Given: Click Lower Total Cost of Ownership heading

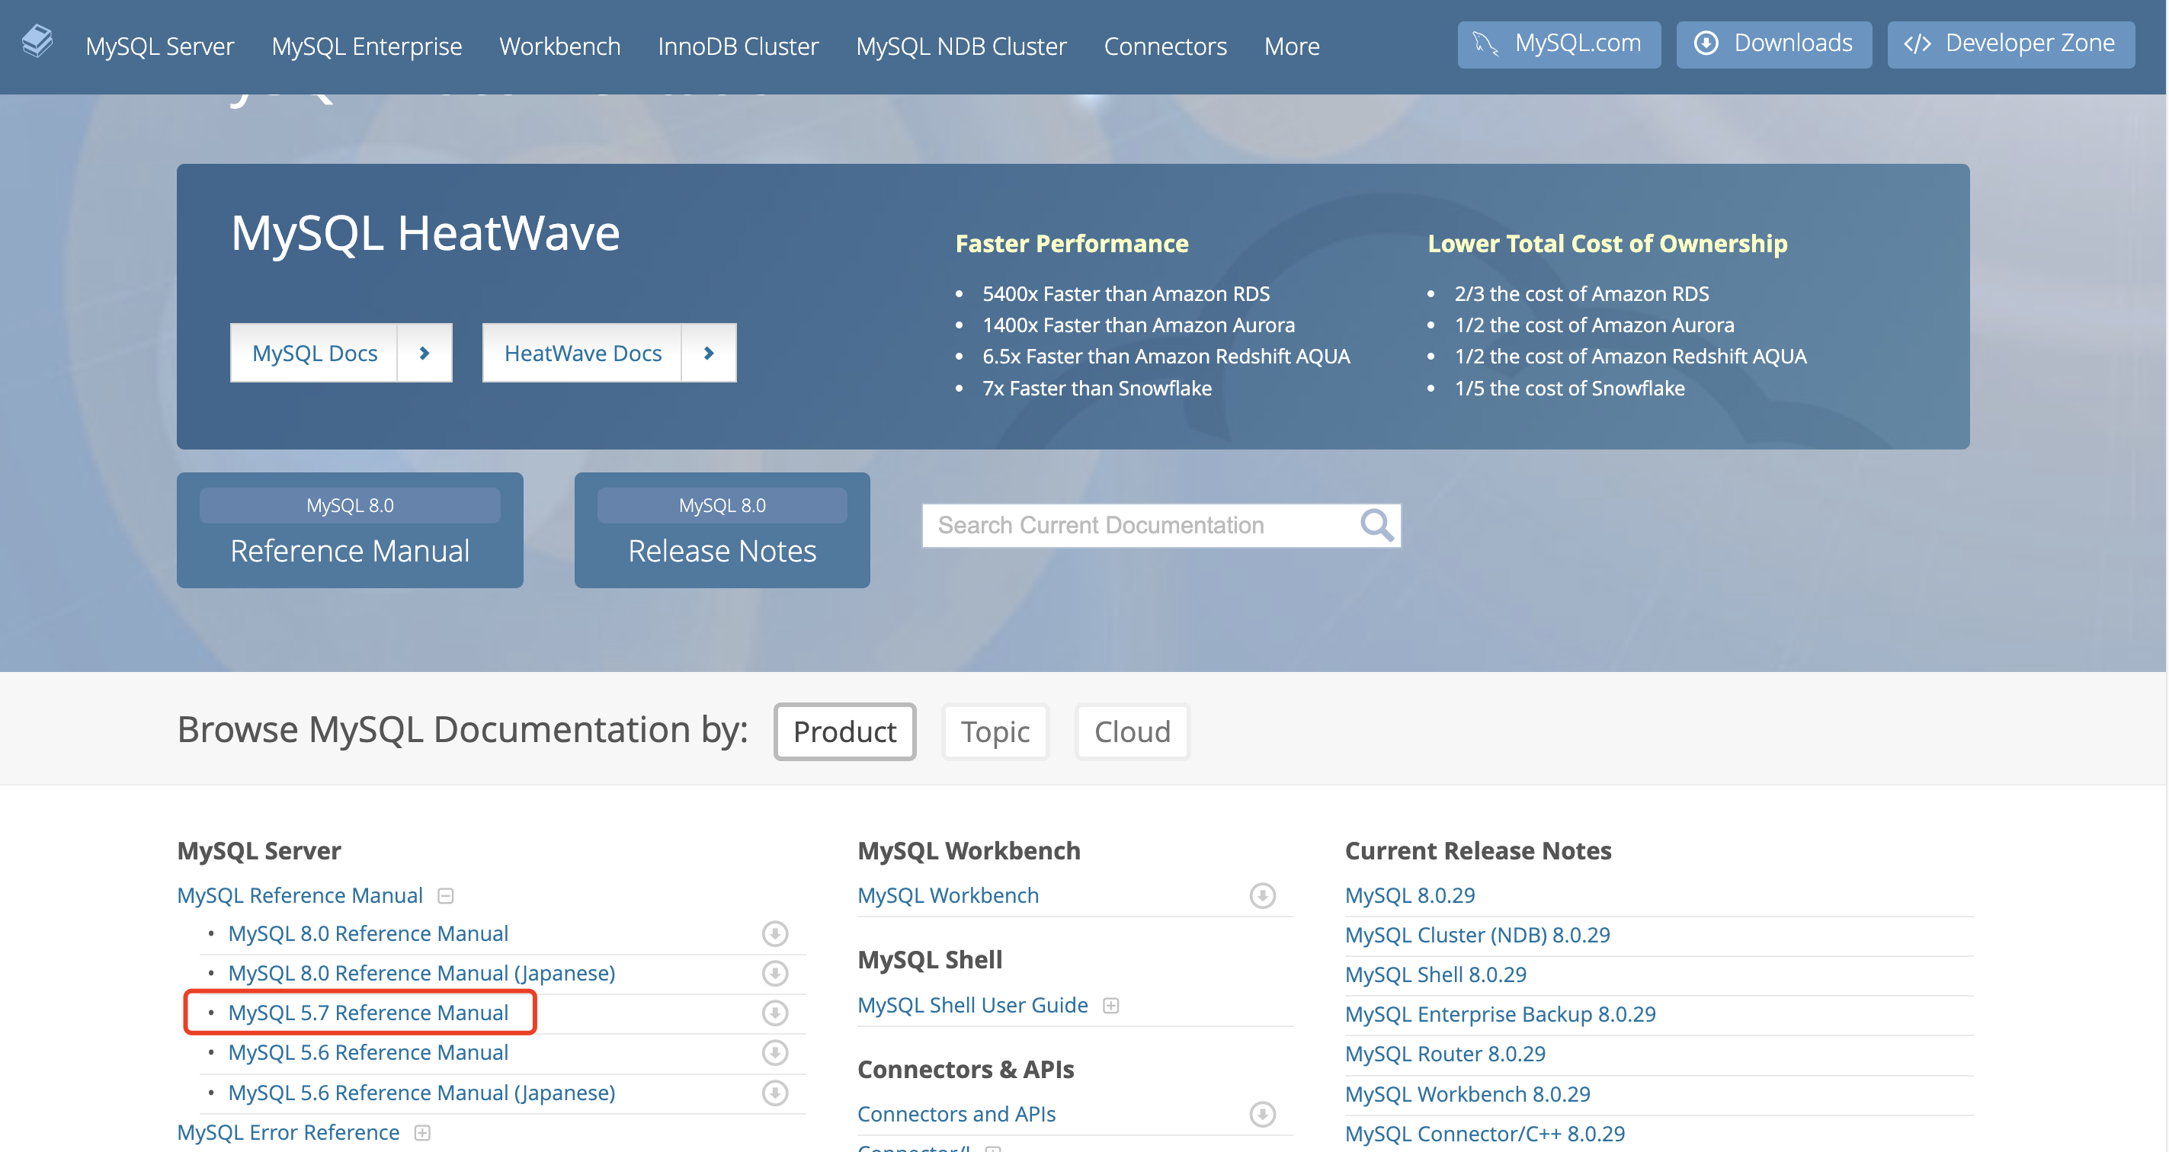Looking at the screenshot, I should 1607,244.
